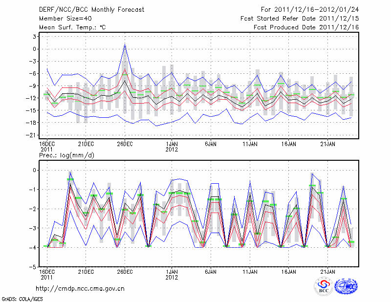Click 21JAN on the precipitation chart axis

[328, 271]
